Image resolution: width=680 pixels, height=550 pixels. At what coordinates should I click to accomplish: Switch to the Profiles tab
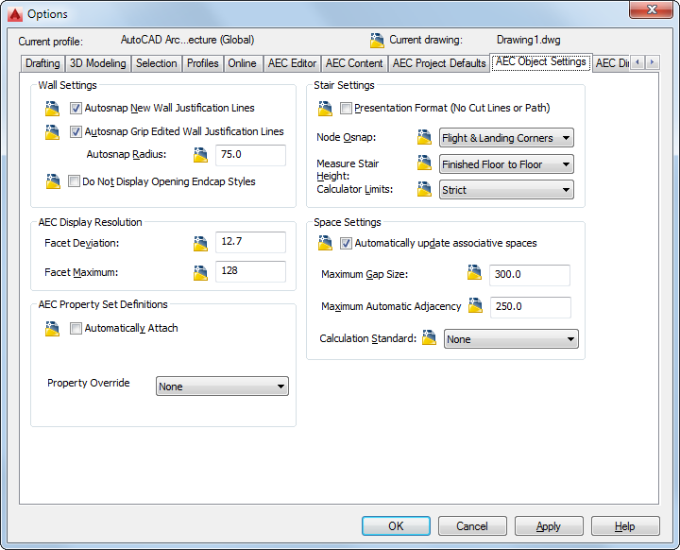[x=202, y=63]
